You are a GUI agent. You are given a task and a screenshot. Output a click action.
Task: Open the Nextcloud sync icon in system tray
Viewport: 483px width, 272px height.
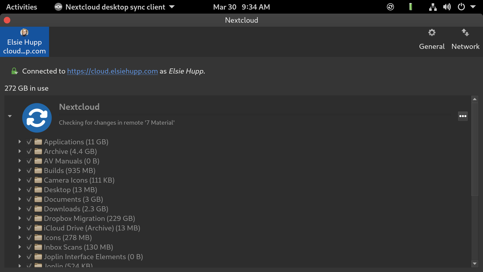[390, 7]
